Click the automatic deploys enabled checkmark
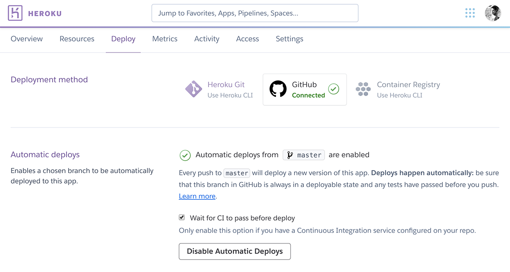510x272 pixels. click(x=185, y=155)
